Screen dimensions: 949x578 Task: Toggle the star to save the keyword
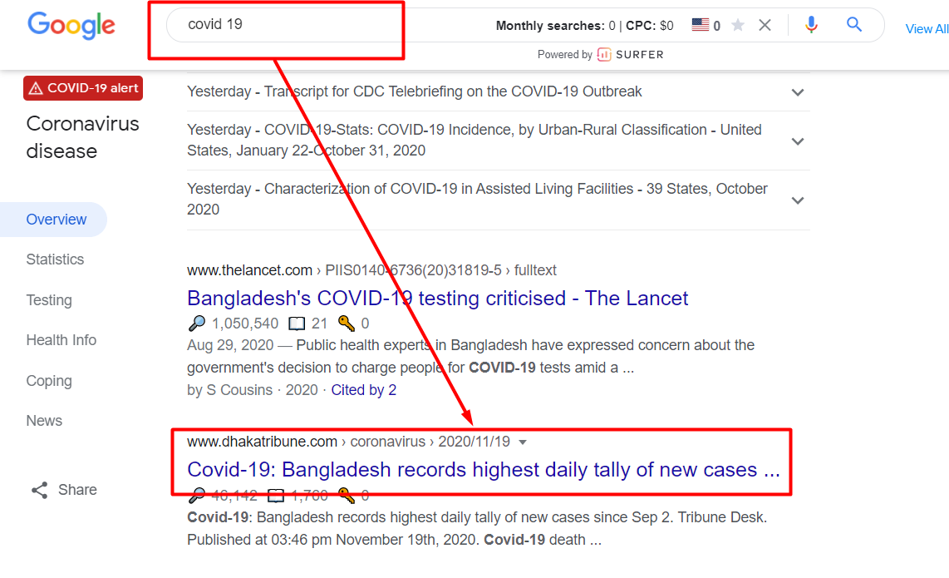click(737, 25)
